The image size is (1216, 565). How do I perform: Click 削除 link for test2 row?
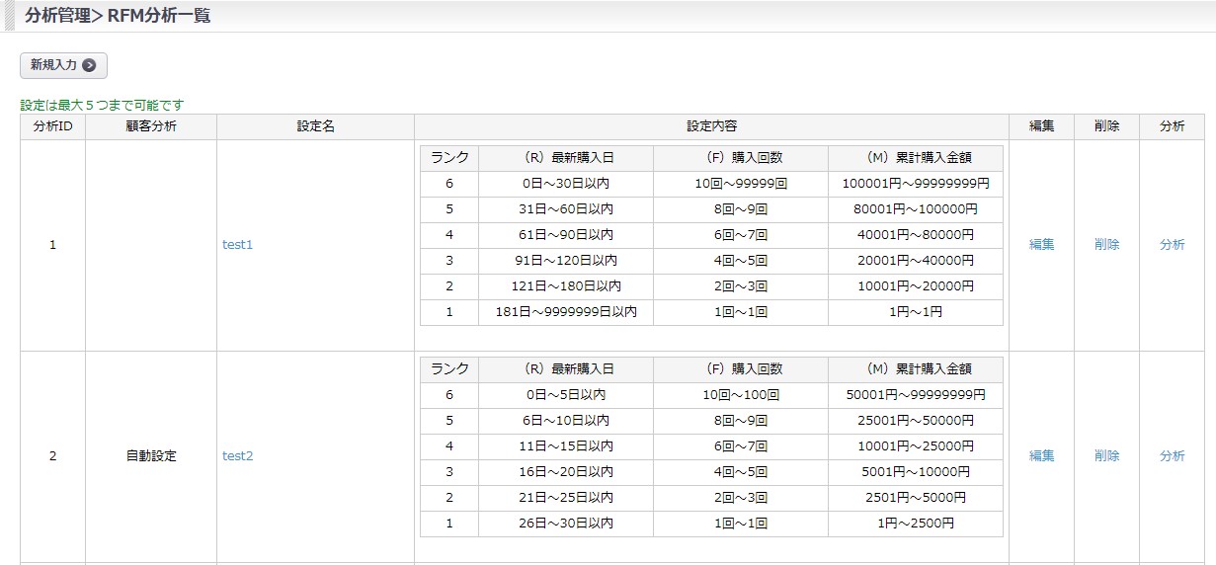pyautogui.click(x=1106, y=456)
